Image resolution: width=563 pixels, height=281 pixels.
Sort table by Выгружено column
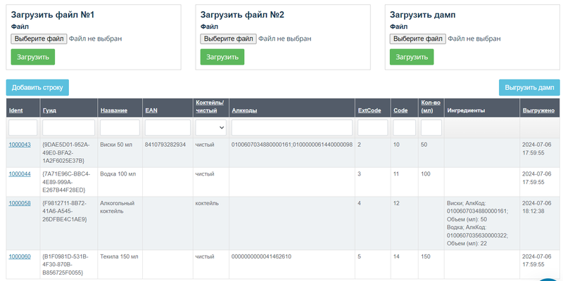(538, 110)
